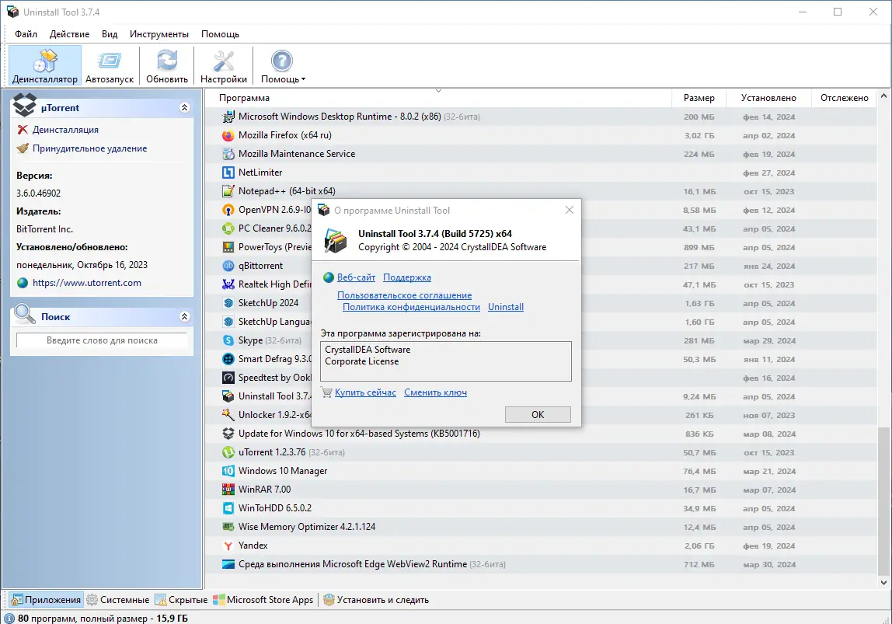Select the Unlocker icon
Viewport: 892px width, 624px height.
tap(228, 415)
